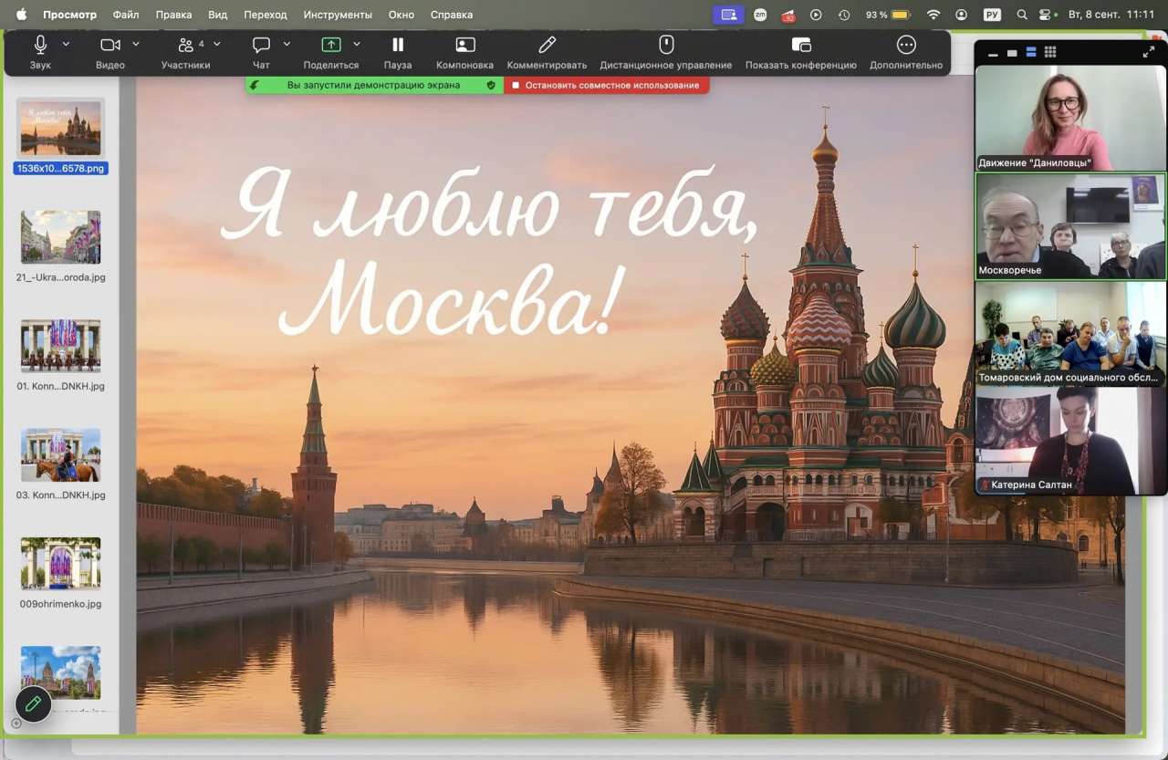Stop sharing via Остановить совместное использование
The height and width of the screenshot is (760, 1168).
point(606,85)
